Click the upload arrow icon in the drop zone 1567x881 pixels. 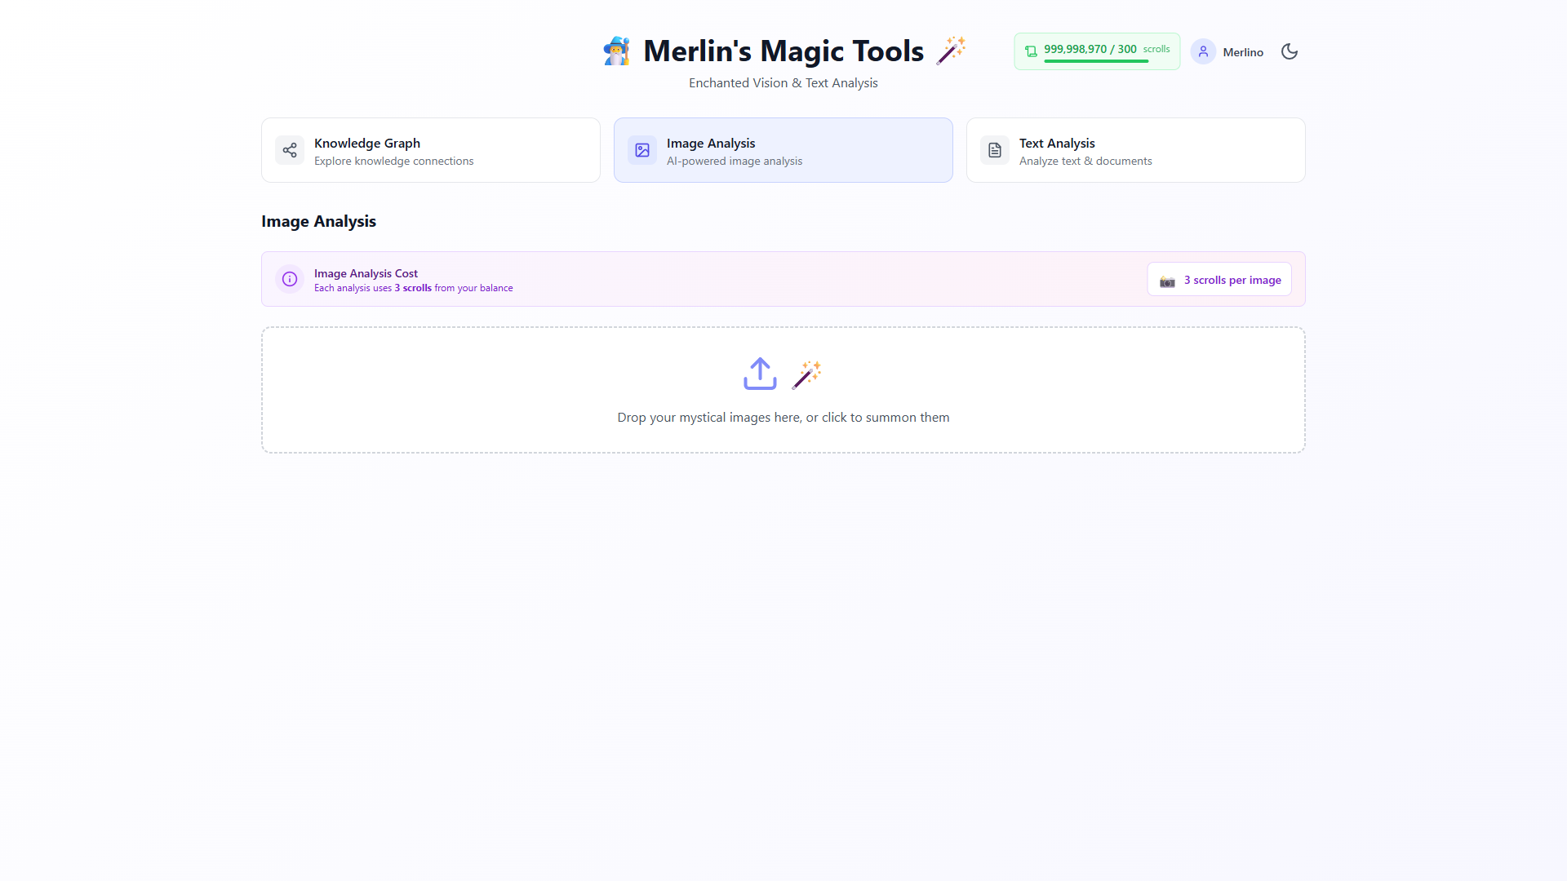click(x=760, y=374)
